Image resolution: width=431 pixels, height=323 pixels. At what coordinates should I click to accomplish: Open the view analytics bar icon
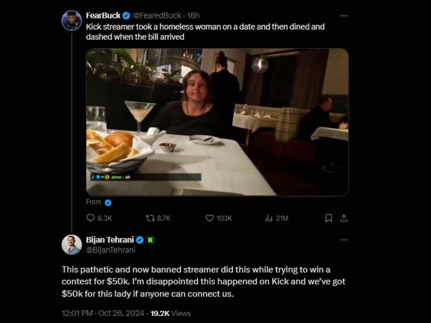coord(268,218)
